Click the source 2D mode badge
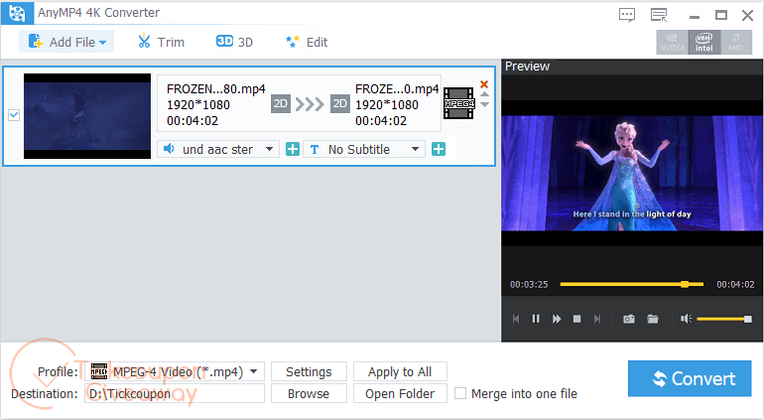This screenshot has width=764, height=420. [x=280, y=104]
